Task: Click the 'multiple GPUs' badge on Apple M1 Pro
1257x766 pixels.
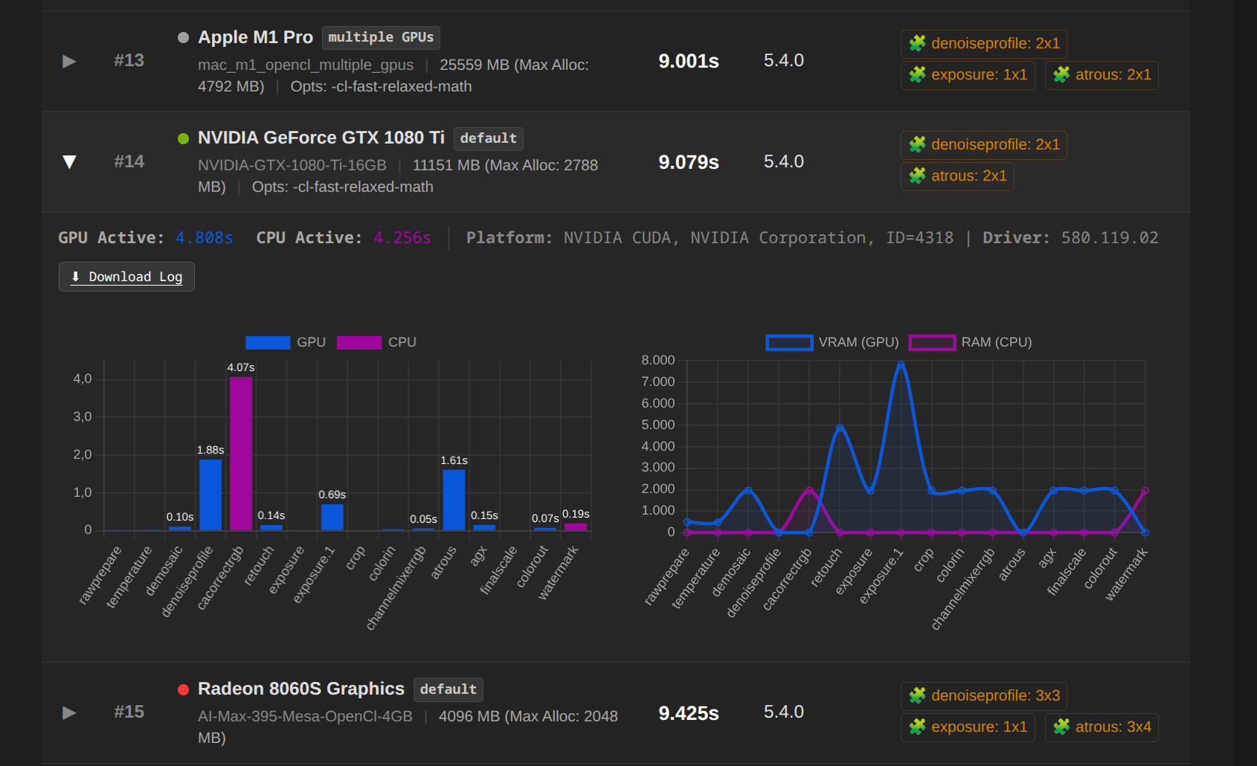Action: coord(381,37)
